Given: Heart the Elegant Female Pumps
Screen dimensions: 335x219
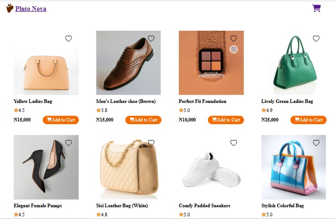Looking at the screenshot, I should coord(68,143).
